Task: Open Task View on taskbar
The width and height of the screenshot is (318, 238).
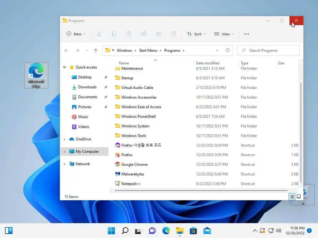Action: point(138,231)
